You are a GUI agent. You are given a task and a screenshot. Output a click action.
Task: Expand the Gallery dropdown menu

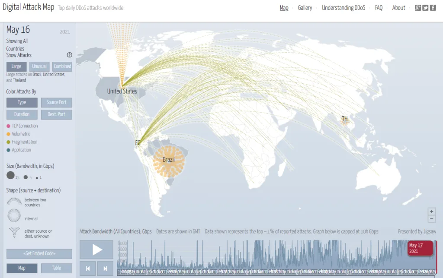pos(305,8)
